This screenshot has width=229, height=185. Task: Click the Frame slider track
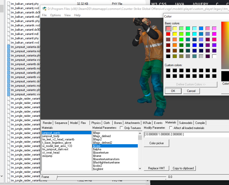point(111,177)
